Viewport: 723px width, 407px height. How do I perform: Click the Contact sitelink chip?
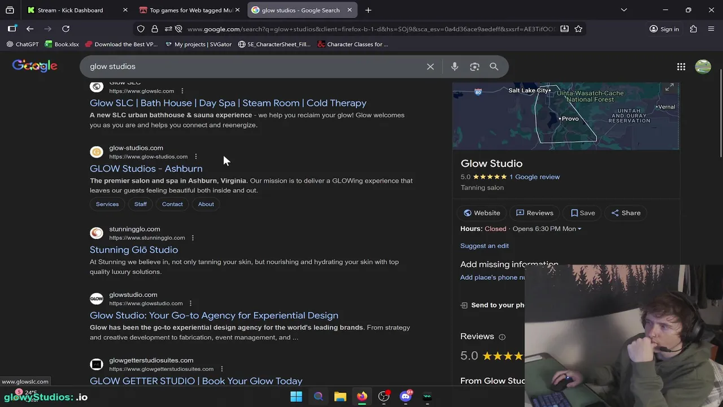click(x=172, y=204)
